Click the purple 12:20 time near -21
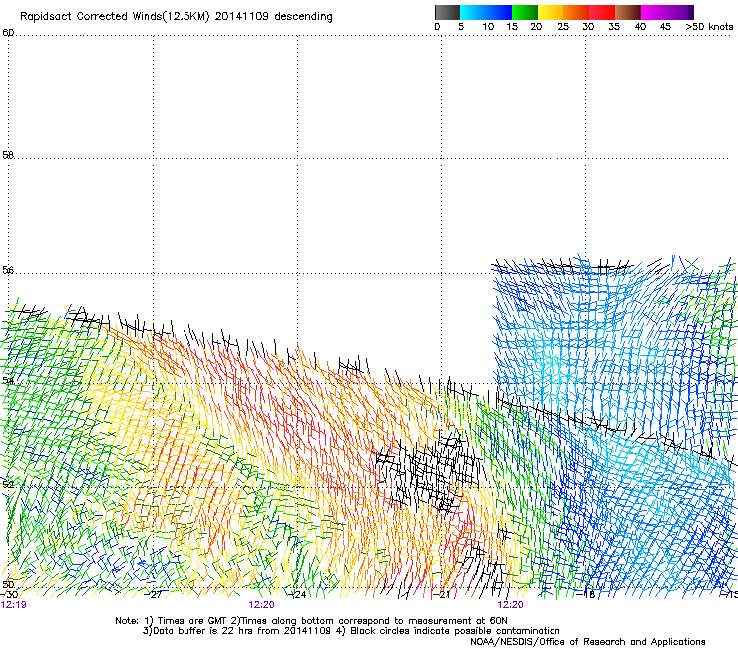Screen dimensions: 738x648 tap(511, 605)
